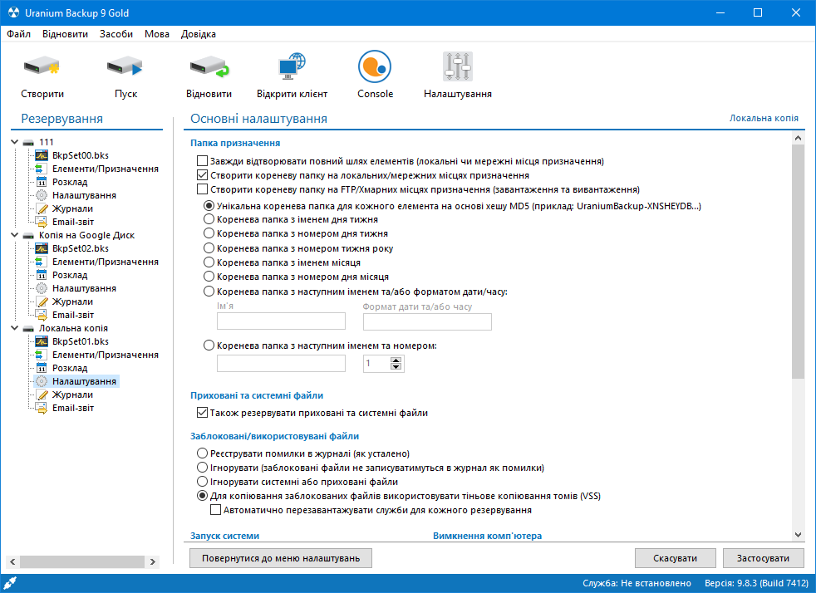Select the BkpSet00.bks icon under 111
The height and width of the screenshot is (593, 816).
[42, 155]
